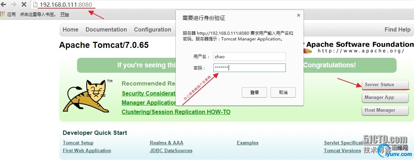Image resolution: width=414 pixels, height=160 pixels.
Task: Open the Manager App button
Action: 385,98
